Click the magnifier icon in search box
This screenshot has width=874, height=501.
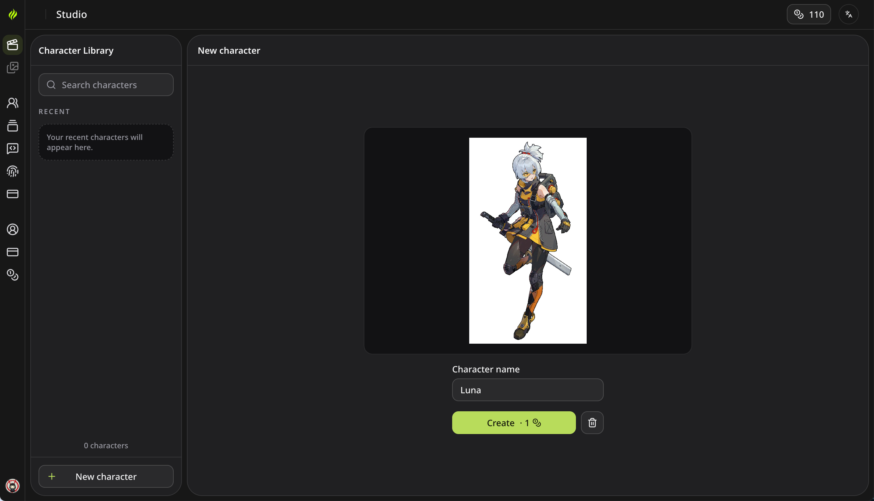coord(51,85)
